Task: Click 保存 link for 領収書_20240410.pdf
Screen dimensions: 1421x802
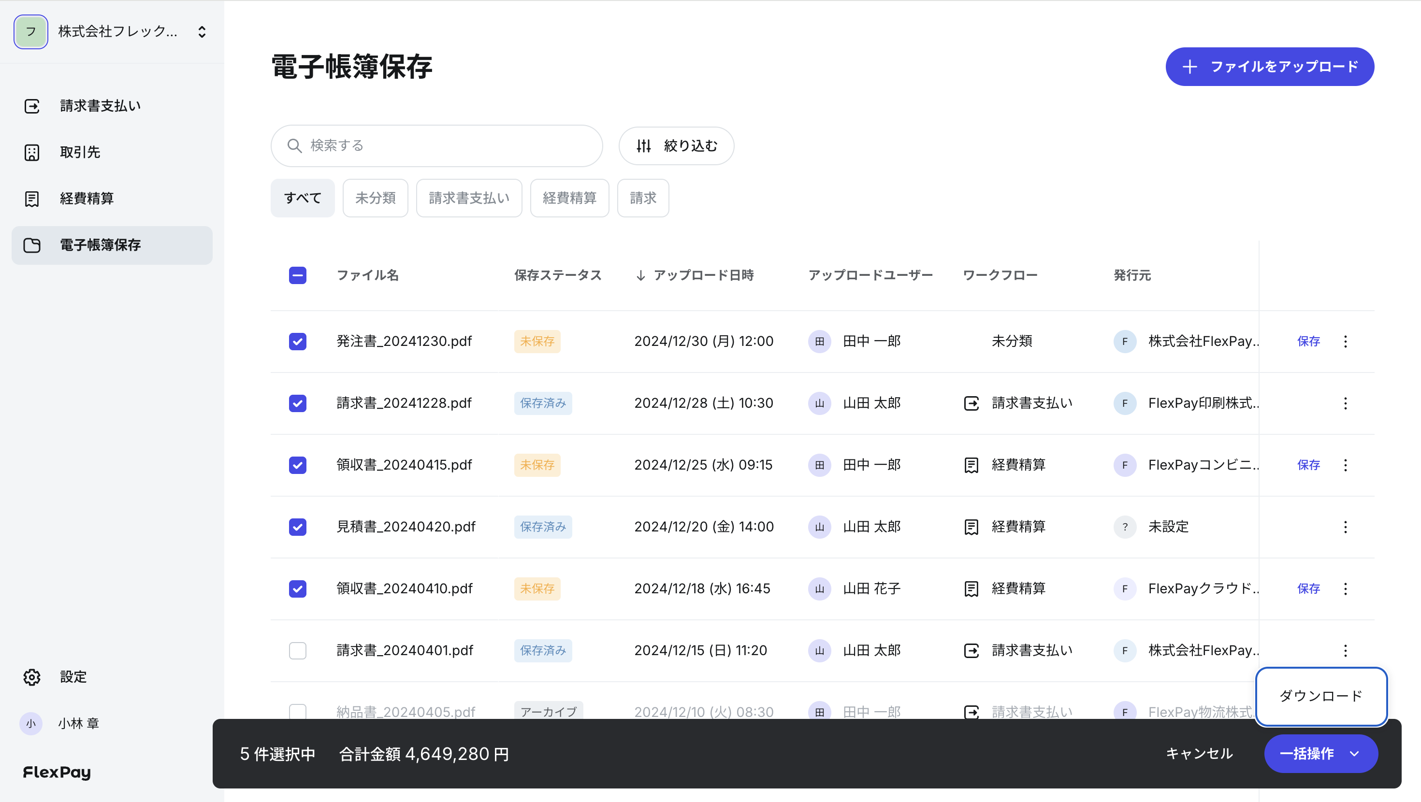Action: click(1308, 588)
